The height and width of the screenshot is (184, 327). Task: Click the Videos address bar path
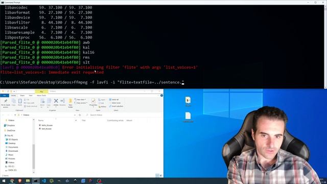point(26,115)
